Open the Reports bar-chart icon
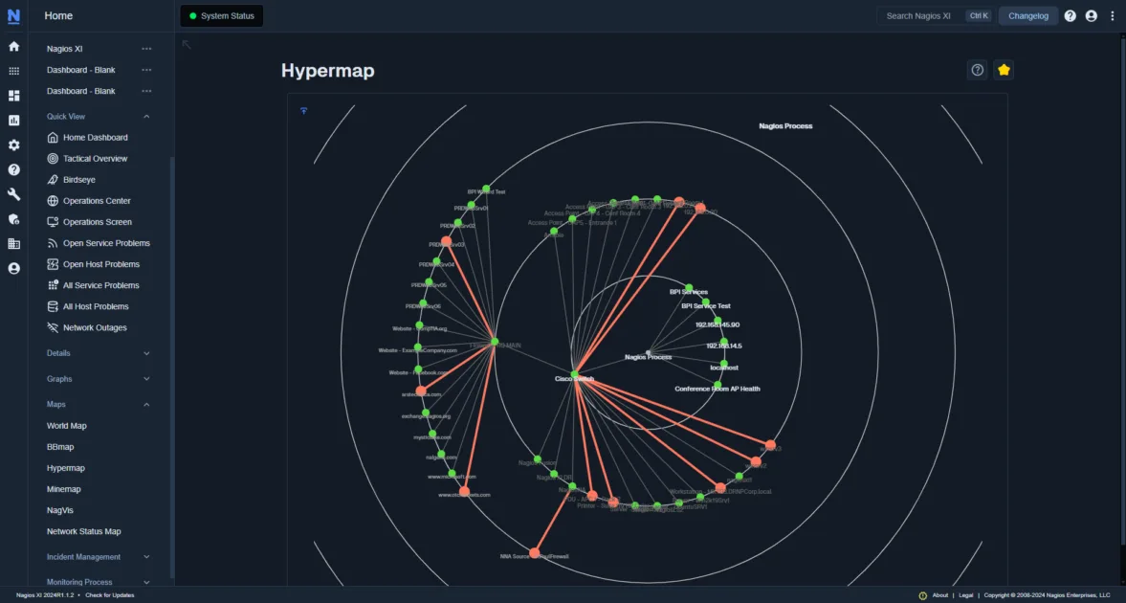This screenshot has width=1126, height=603. (12, 120)
